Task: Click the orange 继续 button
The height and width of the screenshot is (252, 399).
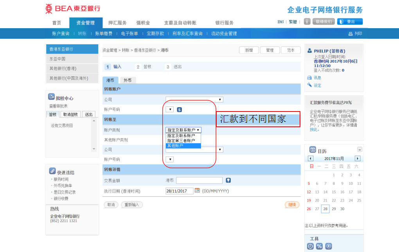Action: point(292,205)
